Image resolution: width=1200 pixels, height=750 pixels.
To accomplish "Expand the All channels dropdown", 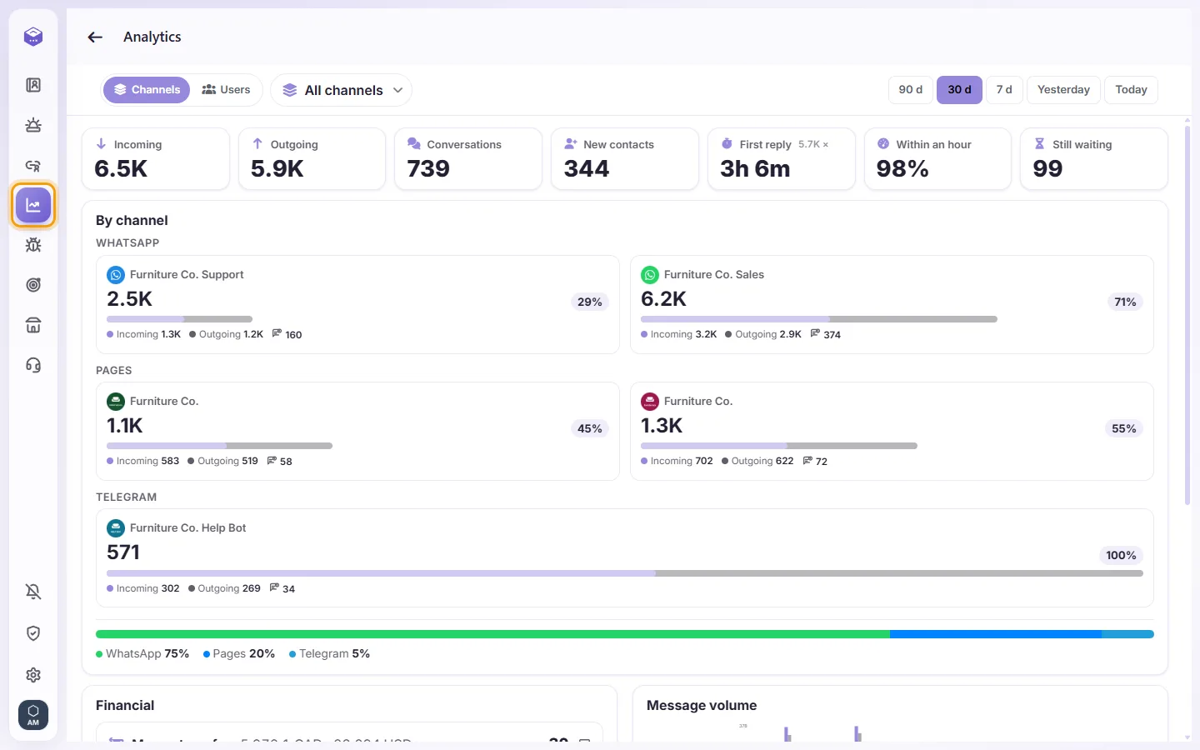I will 342,90.
